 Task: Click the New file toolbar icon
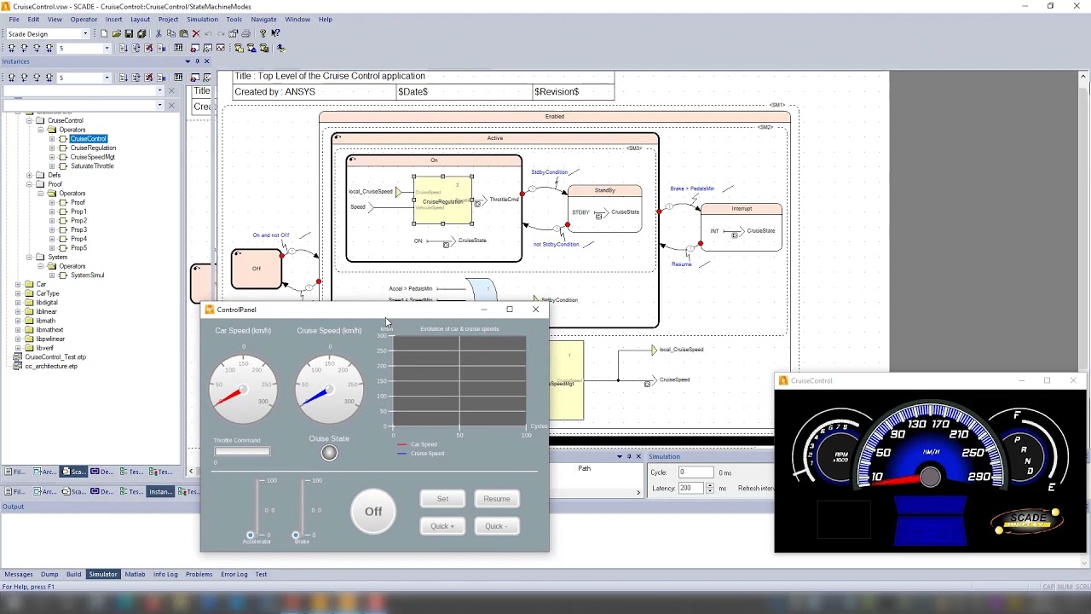pyautogui.click(x=104, y=33)
